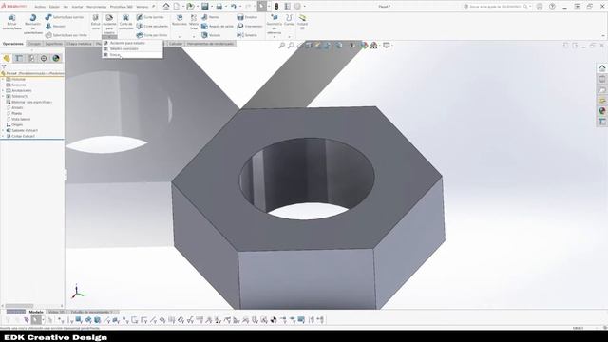
Task: Select the Simetría mirror tool
Action: [x=247, y=35]
